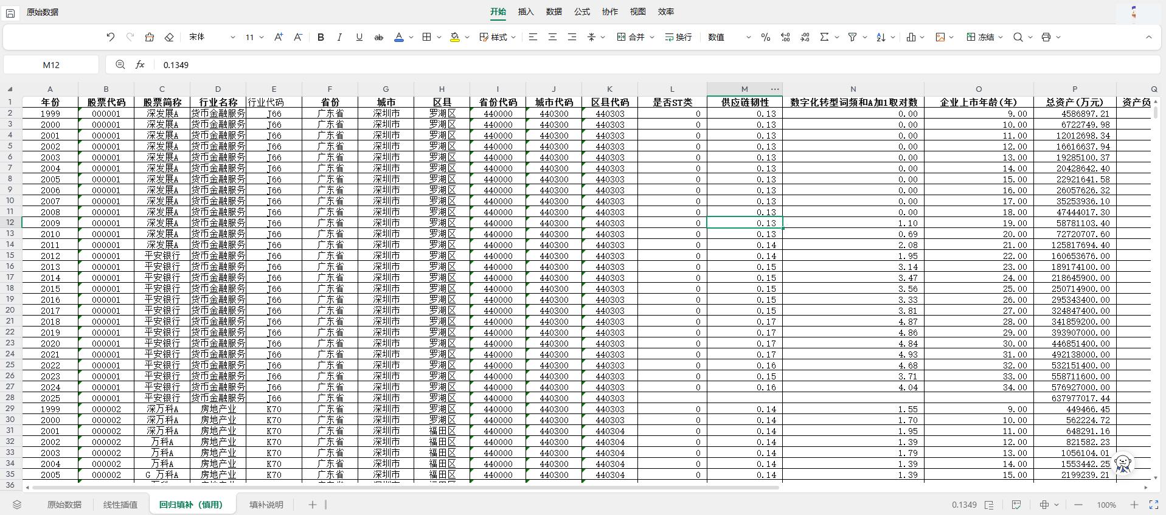
Task: Click the sum function icon
Action: point(824,37)
